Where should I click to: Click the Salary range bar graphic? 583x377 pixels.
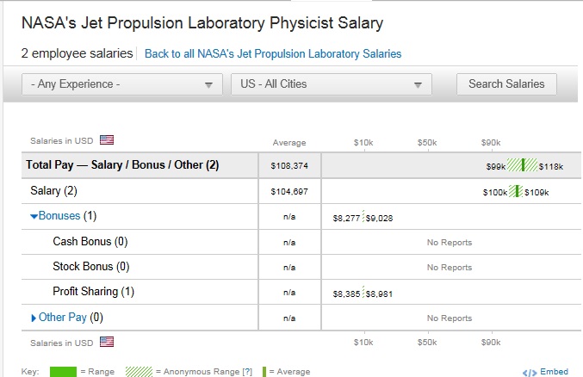coord(516,191)
